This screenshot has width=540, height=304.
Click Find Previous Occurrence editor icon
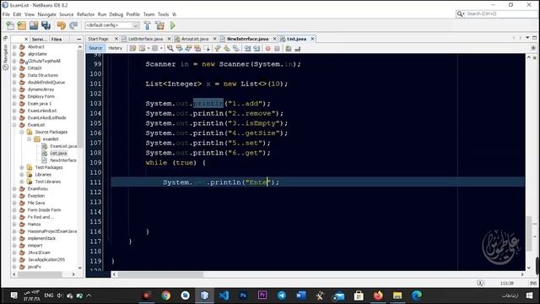pyautogui.click(x=180, y=48)
